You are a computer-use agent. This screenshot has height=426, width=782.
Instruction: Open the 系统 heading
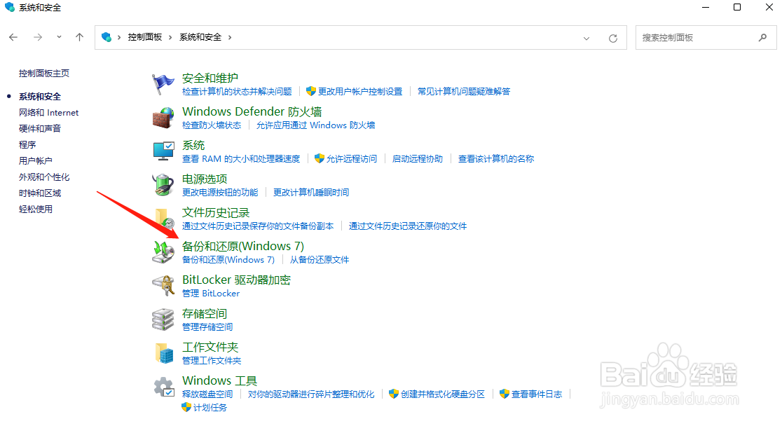193,146
